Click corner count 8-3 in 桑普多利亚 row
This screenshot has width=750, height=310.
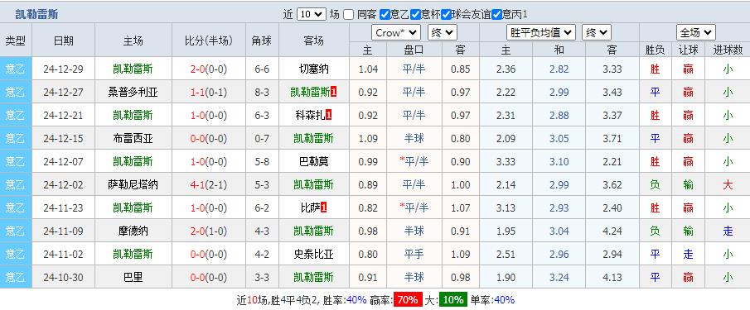pos(262,92)
